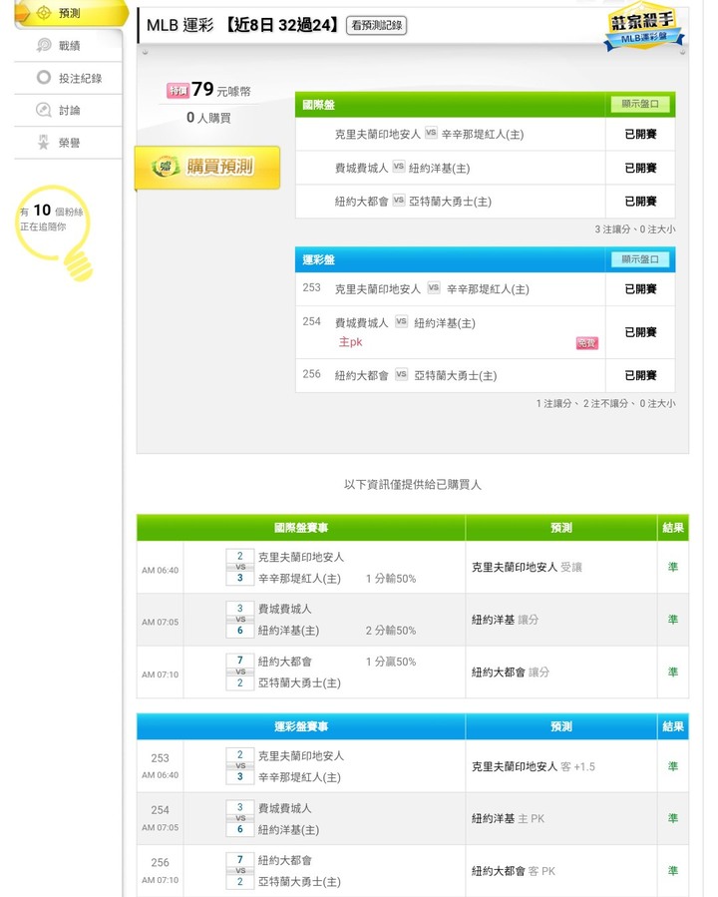Select 國際盤 row 克里夫蘭印地安人 vs 辛辛那堤紅人
718x897 pixels.
(x=485, y=135)
